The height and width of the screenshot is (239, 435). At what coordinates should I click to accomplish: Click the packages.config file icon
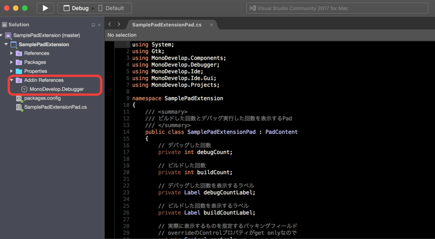click(x=19, y=98)
